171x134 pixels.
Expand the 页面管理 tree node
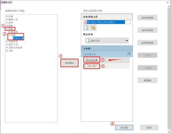(x=7, y=41)
